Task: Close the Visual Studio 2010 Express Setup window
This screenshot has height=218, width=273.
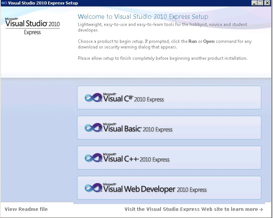Action: [x=267, y=3]
